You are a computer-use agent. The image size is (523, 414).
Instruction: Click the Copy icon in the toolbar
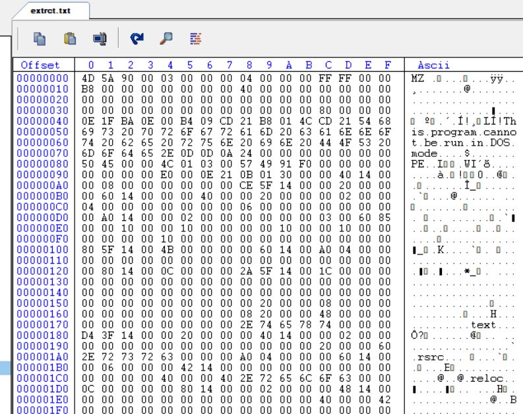[40, 40]
